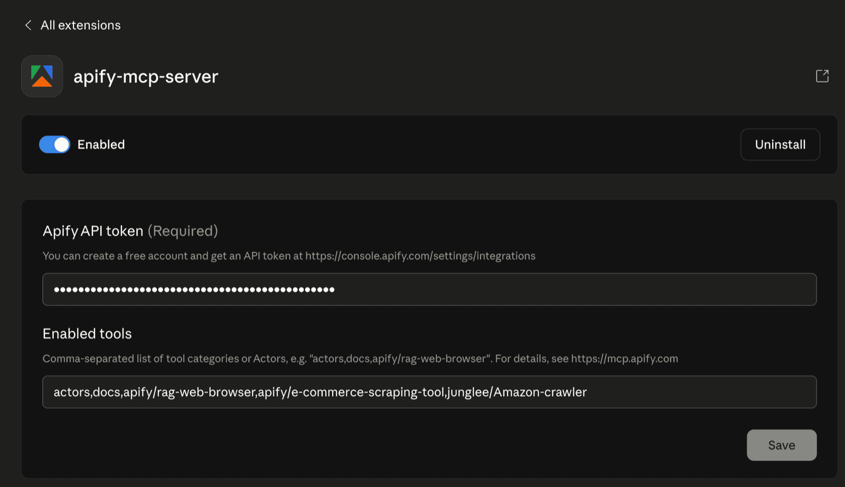Screen dimensions: 845x487
Task: Focus the Apify API token field
Action: (429, 289)
